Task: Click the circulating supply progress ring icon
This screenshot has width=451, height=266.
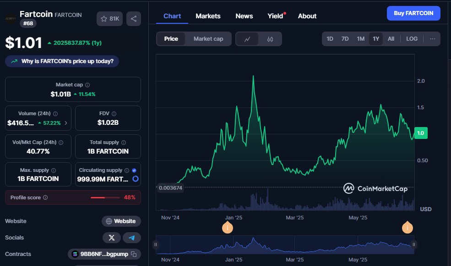Action: [x=136, y=179]
